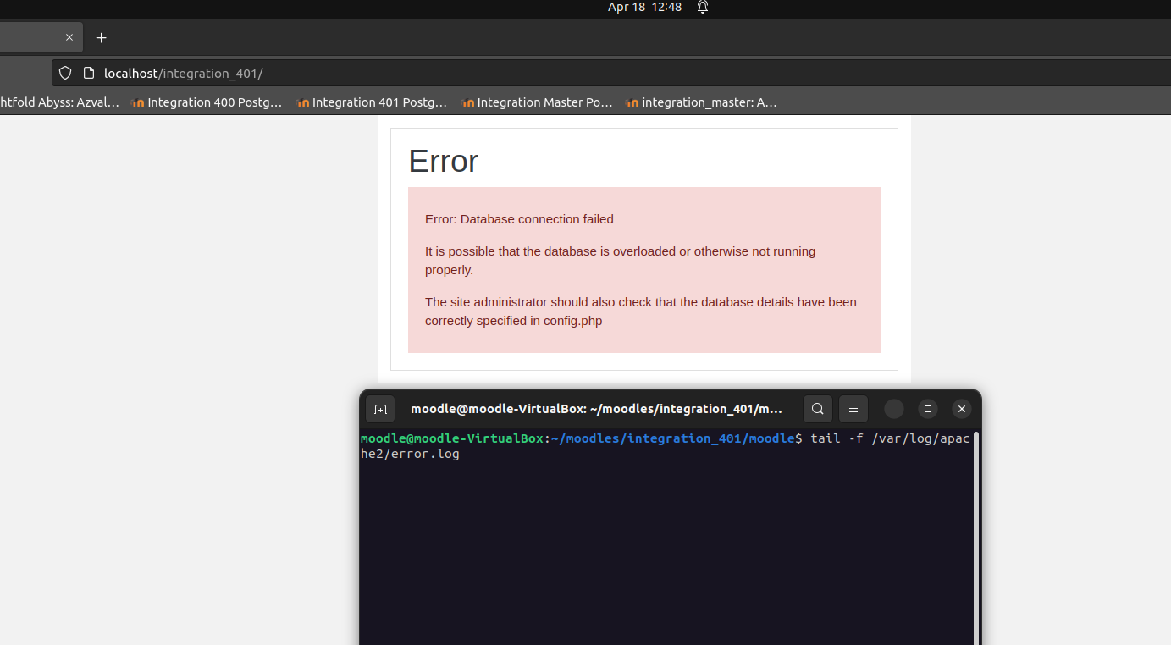Close the current browser tab
The image size is (1171, 645).
(x=69, y=38)
